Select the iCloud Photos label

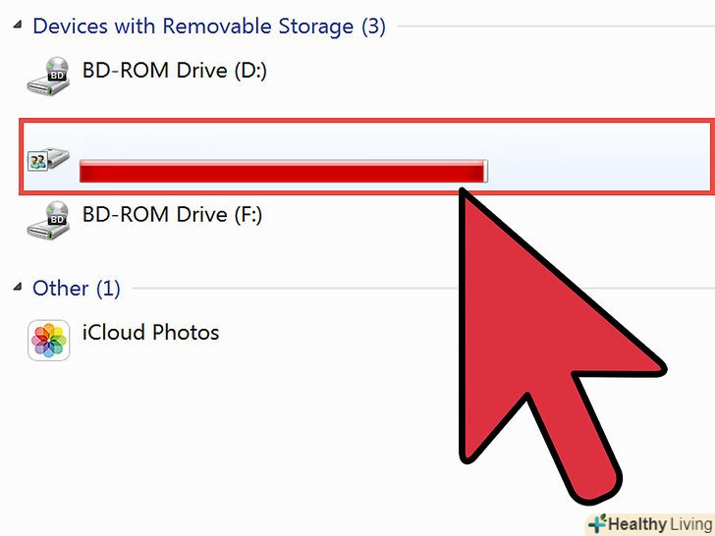click(150, 333)
